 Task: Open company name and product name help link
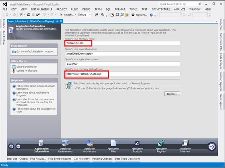(35, 102)
